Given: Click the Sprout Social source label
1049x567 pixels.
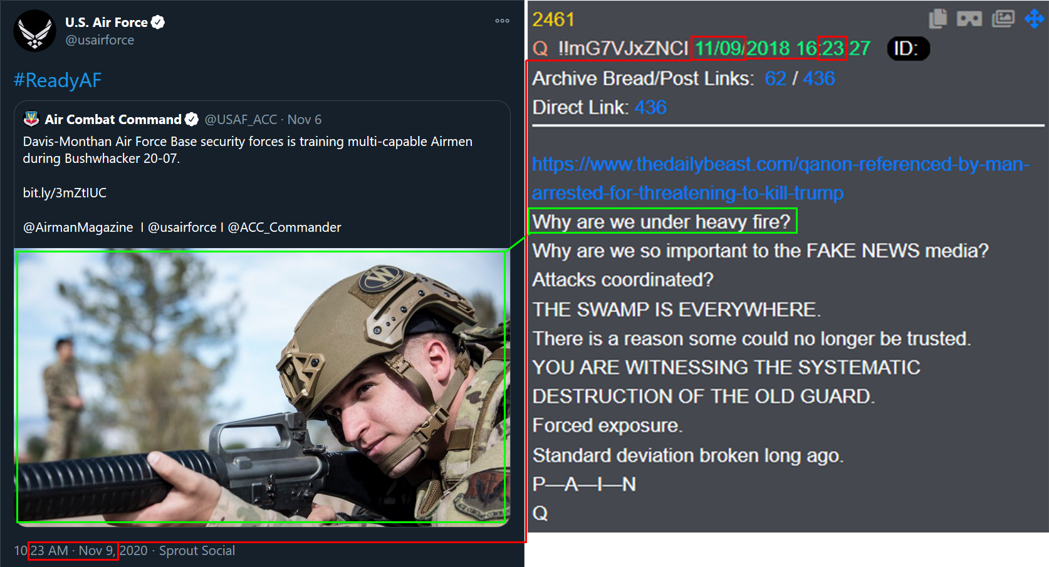Looking at the screenshot, I should [x=197, y=551].
